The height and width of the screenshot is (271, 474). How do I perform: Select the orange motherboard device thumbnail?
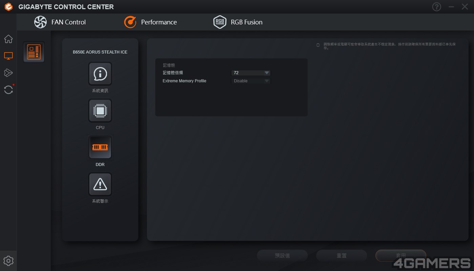[34, 52]
